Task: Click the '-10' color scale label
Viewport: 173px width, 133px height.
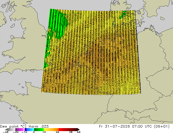Action: tap(24, 132)
